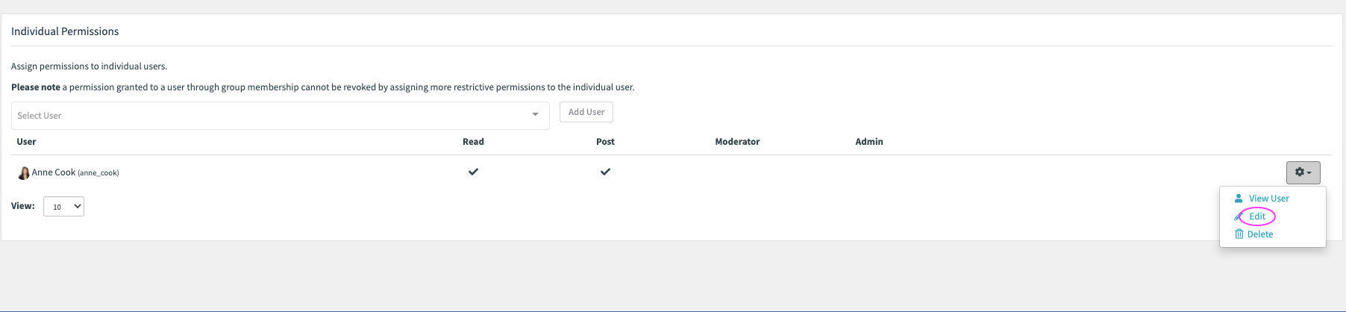Open the View rows-per-page dropdown
Screen dimensions: 1346x312
coord(63,207)
